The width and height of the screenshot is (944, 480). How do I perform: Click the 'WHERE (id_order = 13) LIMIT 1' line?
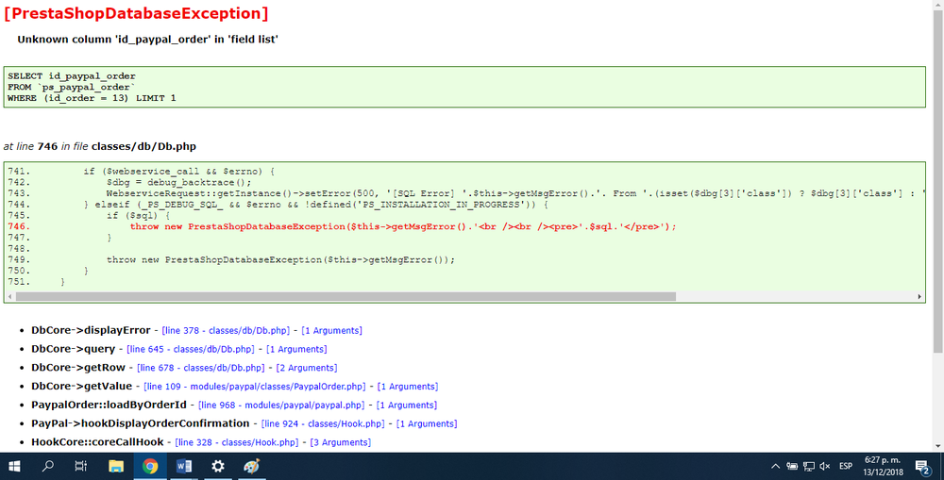click(x=92, y=97)
